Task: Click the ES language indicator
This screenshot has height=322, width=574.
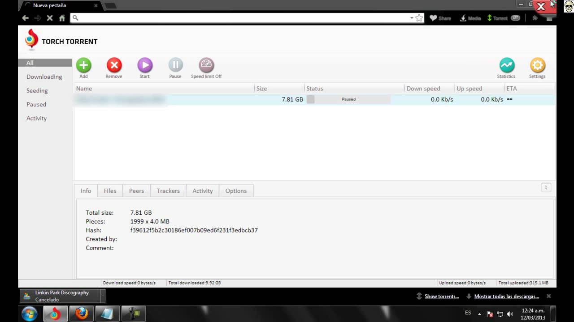Action: tap(468, 313)
